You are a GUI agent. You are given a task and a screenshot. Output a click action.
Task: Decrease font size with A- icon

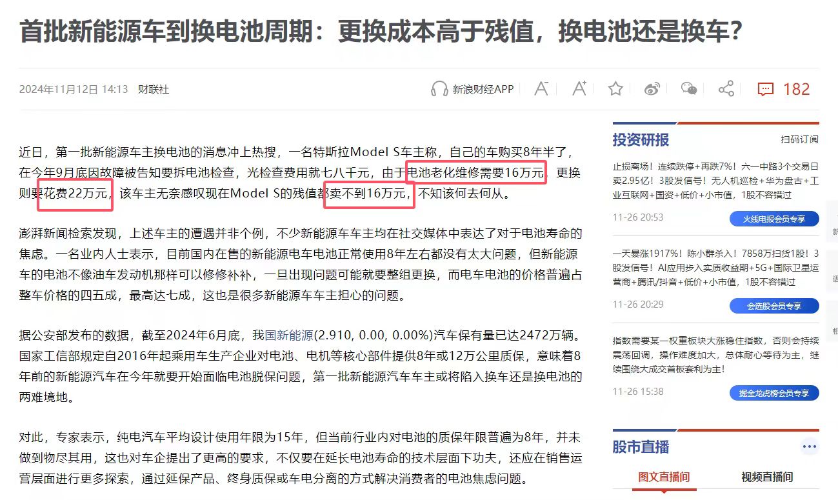point(541,89)
